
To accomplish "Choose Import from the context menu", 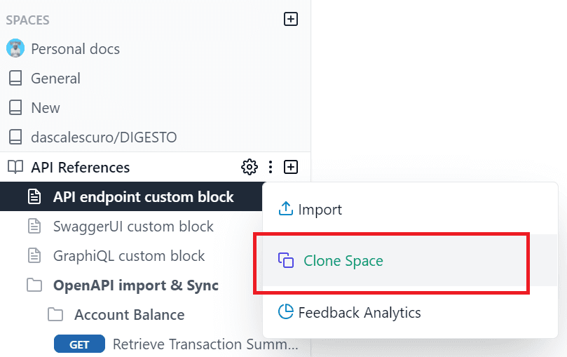I will click(x=320, y=209).
